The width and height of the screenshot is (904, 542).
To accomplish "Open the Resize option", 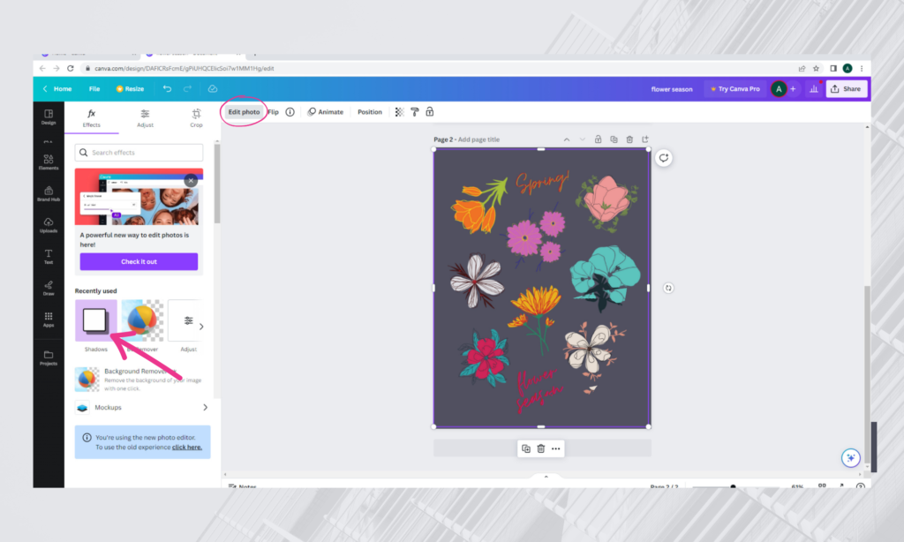I will pos(131,89).
